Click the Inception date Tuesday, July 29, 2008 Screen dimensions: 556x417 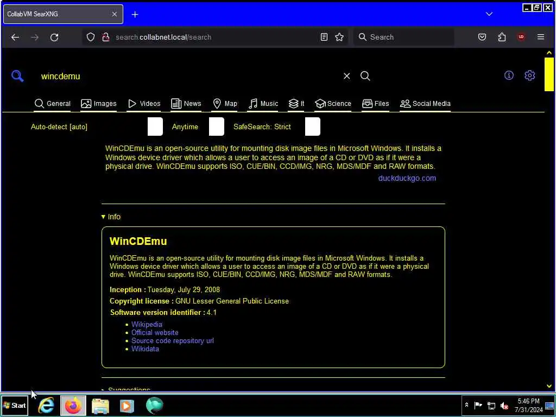point(184,290)
